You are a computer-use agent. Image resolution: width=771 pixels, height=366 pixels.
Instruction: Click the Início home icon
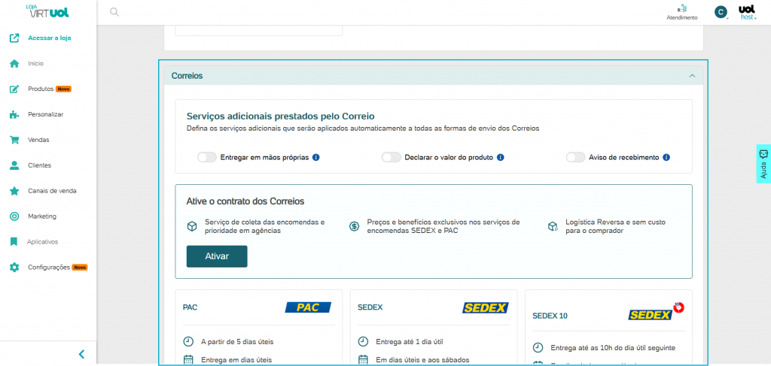[x=14, y=64]
